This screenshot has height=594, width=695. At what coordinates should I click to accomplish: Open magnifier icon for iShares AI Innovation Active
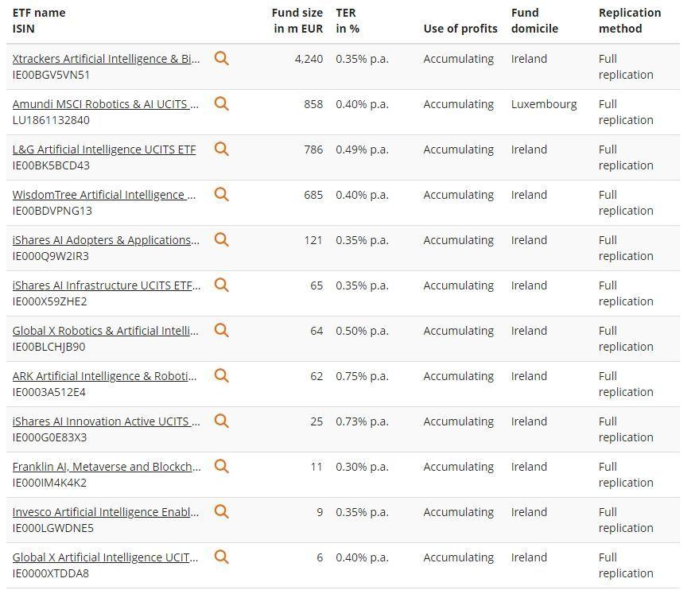[222, 420]
